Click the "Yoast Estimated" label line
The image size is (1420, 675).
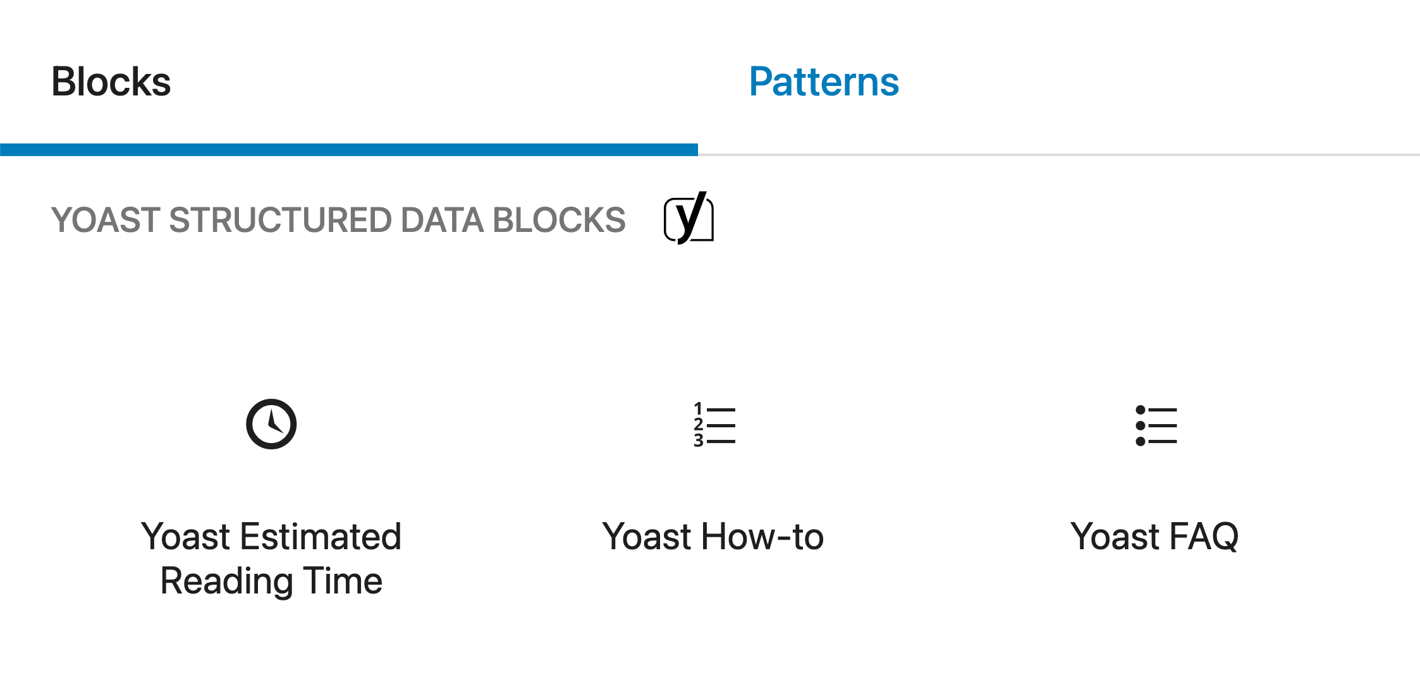coord(271,537)
